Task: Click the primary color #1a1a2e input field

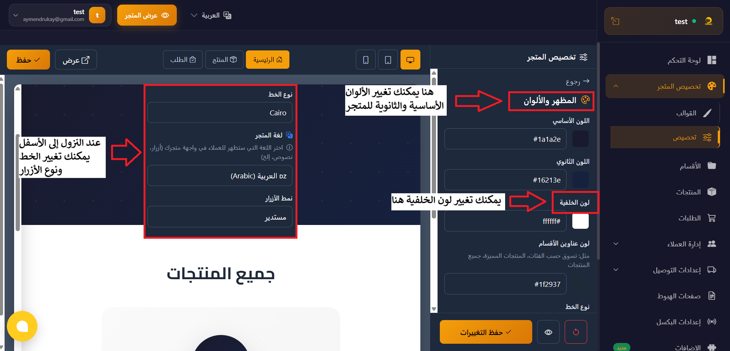Action: [x=505, y=139]
